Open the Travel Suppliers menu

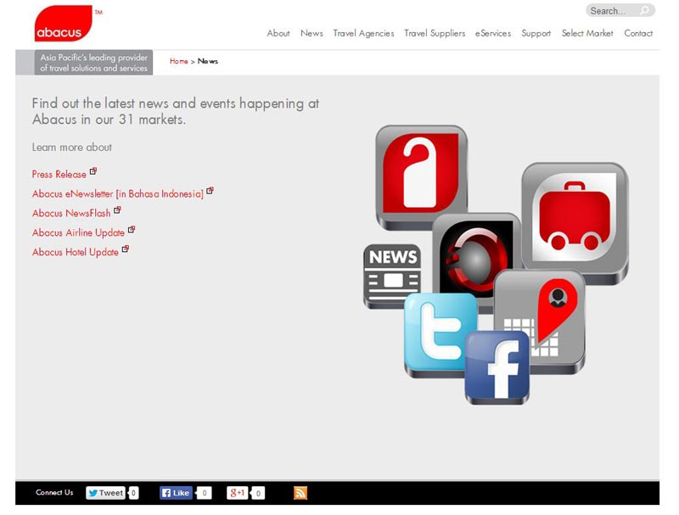click(435, 33)
